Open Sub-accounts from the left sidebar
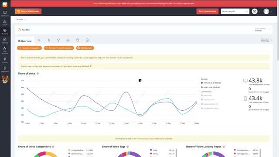Screen dimensions: 279x157 point(5,50)
